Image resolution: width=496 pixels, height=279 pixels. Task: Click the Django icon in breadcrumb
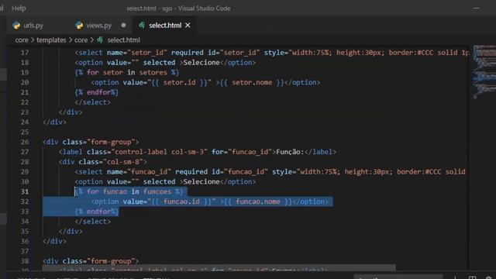tap(100, 40)
